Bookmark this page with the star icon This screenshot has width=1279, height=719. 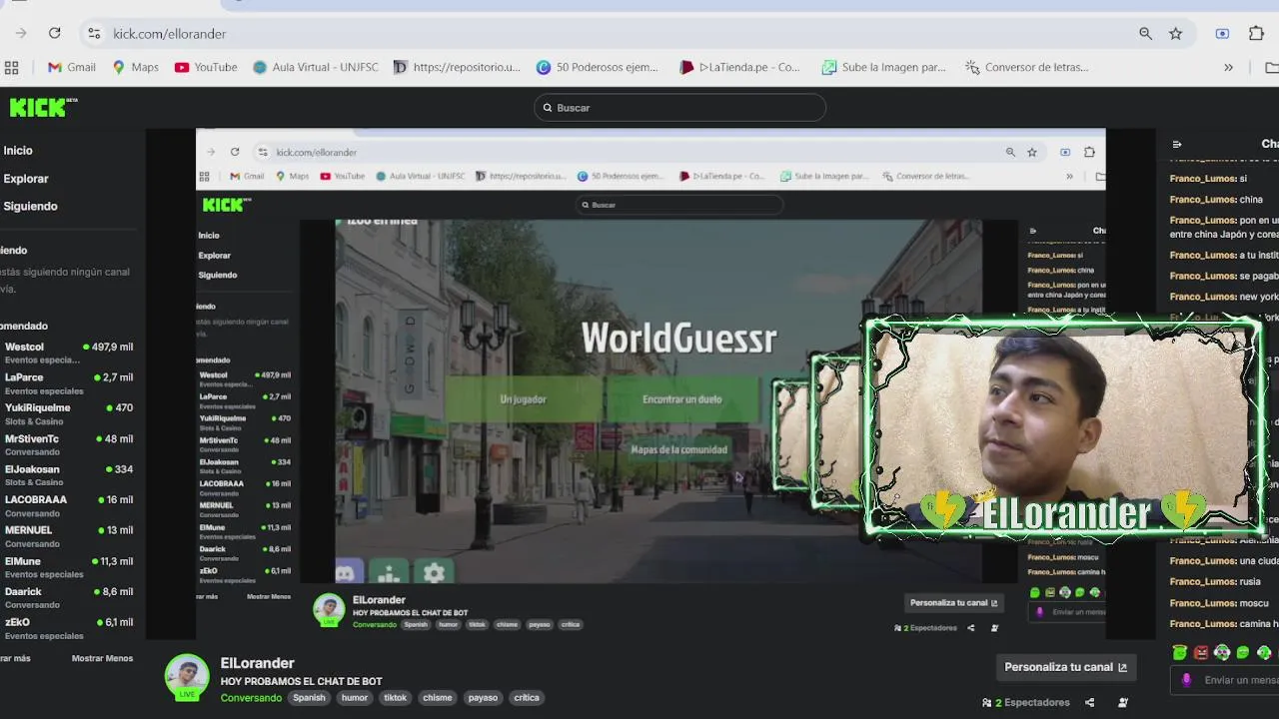(x=1176, y=33)
